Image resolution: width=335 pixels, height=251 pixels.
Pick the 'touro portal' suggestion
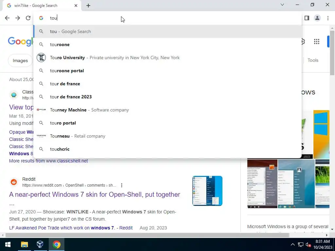[x=167, y=123]
